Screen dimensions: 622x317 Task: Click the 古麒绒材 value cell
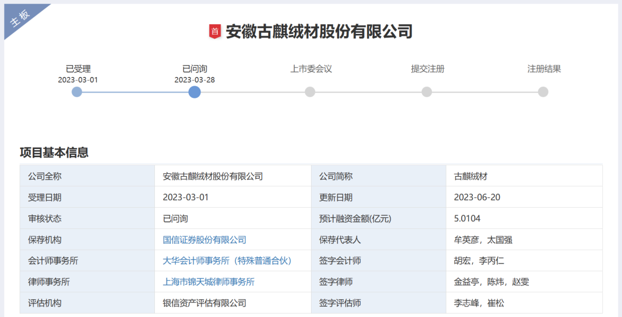525,176
